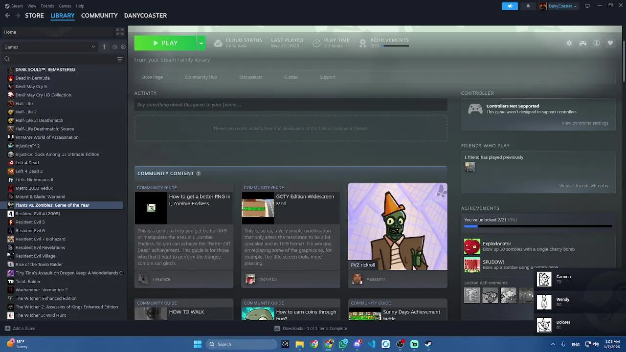
Task: Toggle favorite heart icon
Action: pyautogui.click(x=610, y=43)
